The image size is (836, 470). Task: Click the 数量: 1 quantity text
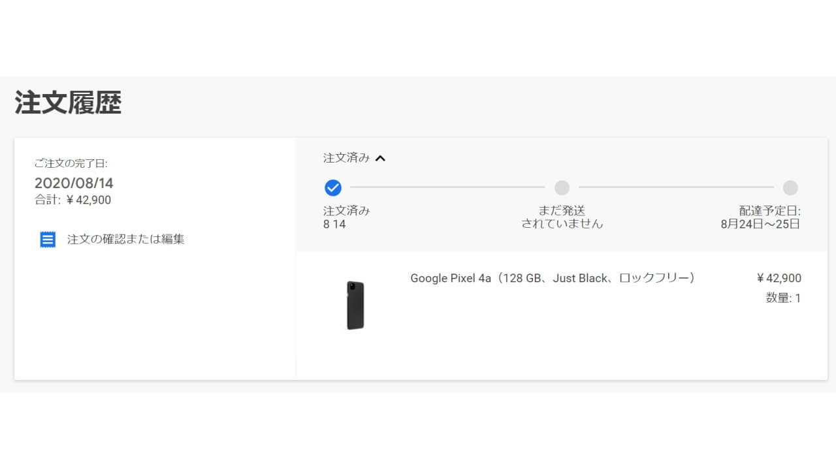tap(783, 298)
